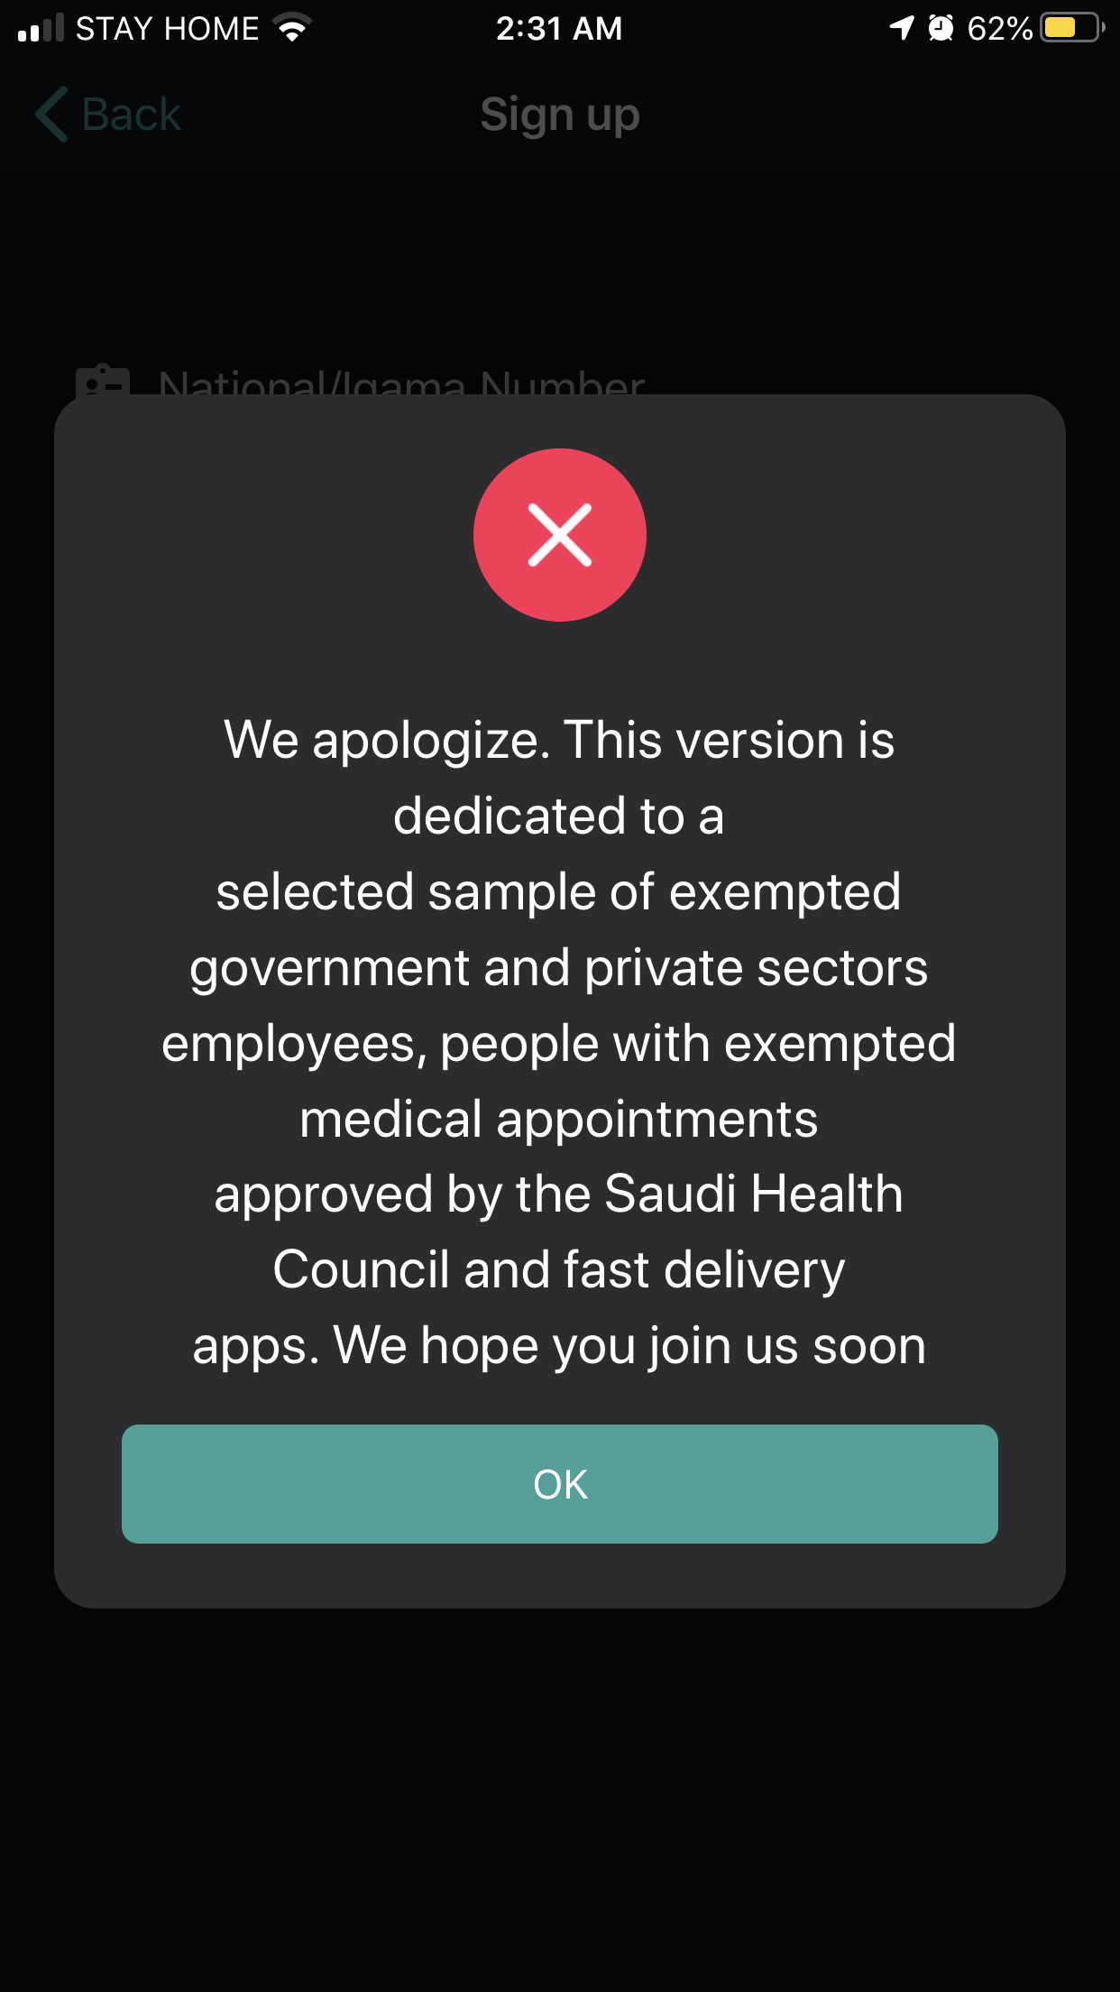Click the STAY HOME carrier label
Image resolution: width=1120 pixels, height=1992 pixels.
click(167, 29)
